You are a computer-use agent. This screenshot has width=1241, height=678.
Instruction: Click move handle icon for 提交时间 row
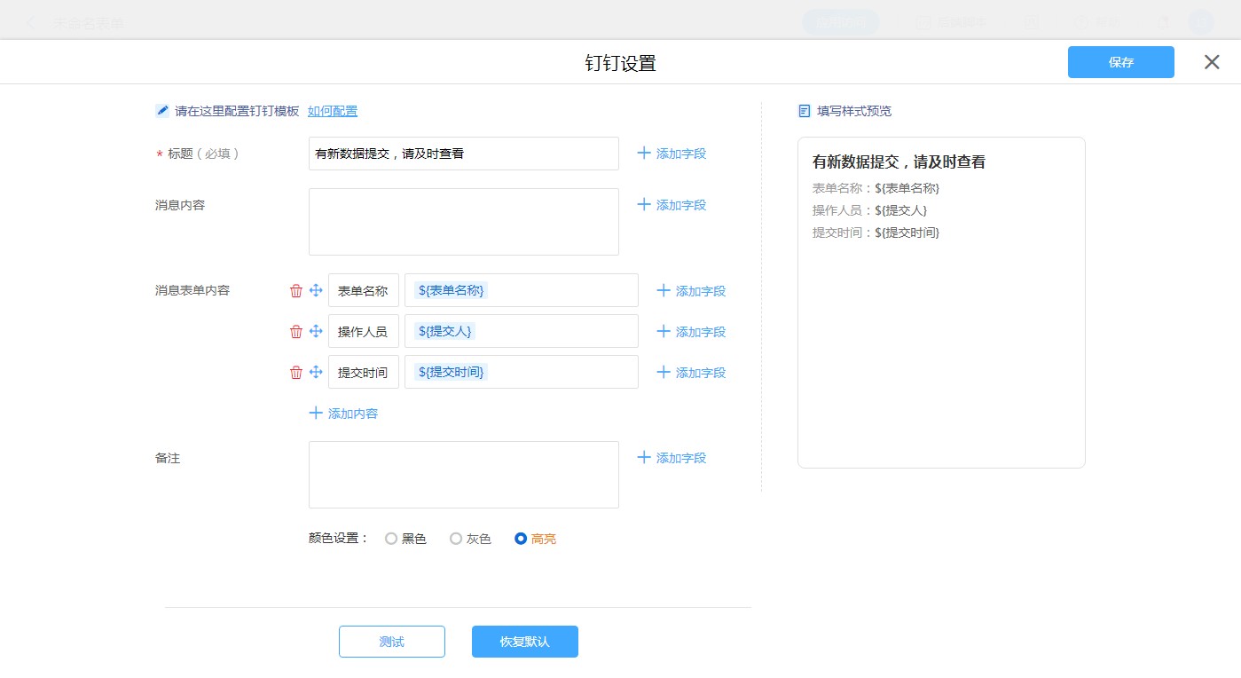click(x=316, y=373)
